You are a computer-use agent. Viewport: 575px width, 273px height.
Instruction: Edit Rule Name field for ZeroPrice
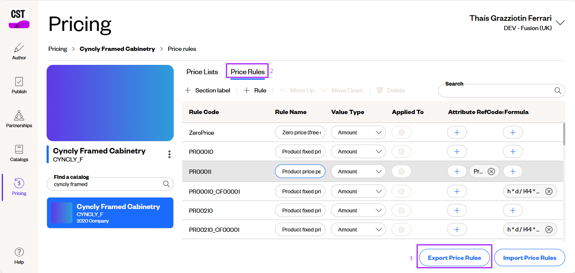300,133
